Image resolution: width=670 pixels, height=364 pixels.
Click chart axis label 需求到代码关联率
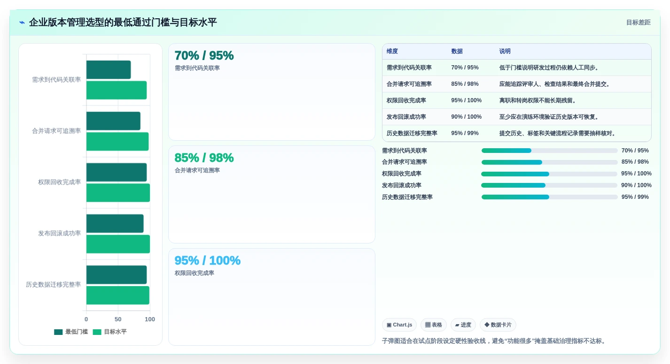(x=56, y=80)
